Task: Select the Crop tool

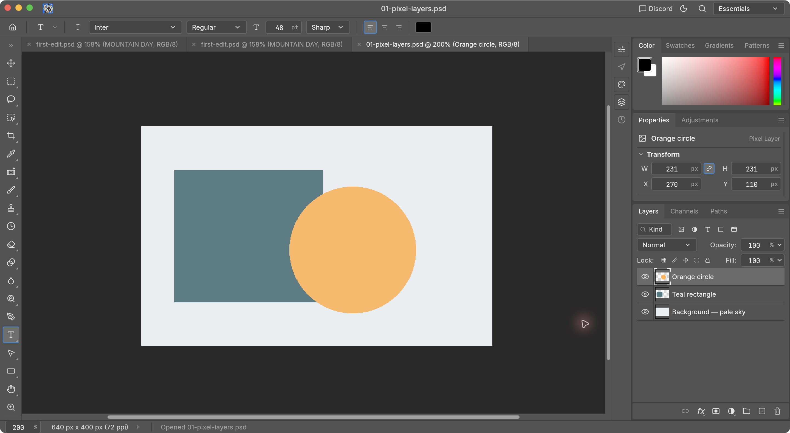Action: (x=11, y=136)
